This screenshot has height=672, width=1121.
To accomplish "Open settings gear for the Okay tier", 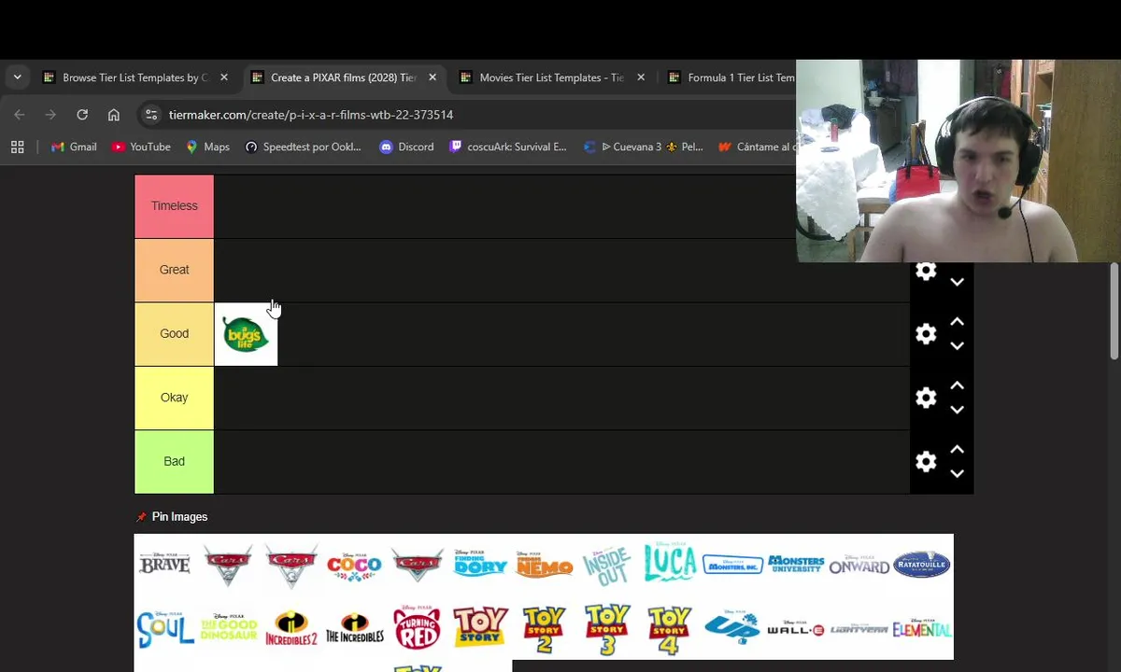I will (926, 398).
